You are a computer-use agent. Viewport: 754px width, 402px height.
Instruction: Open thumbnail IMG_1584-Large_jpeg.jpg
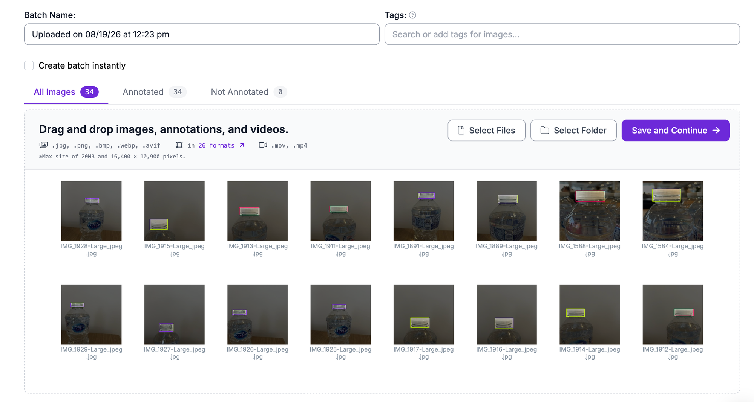pos(673,211)
